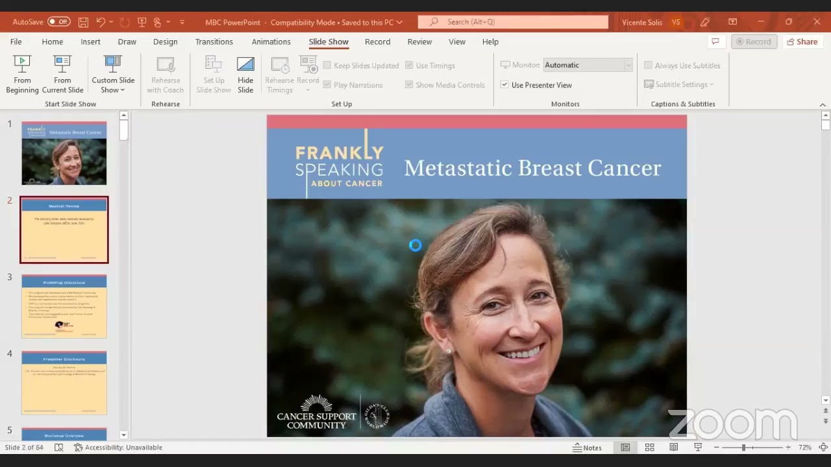The width and height of the screenshot is (831, 467).
Task: Click the 72% zoom level
Action: tap(805, 448)
